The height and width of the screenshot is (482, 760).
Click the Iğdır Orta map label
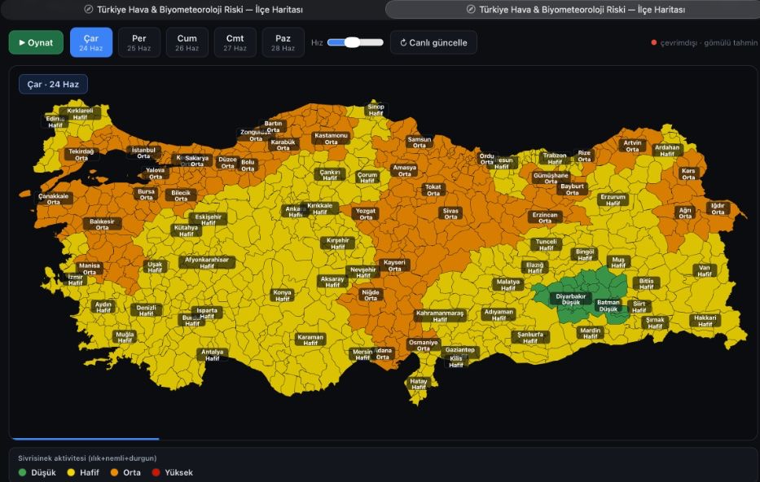718,208
